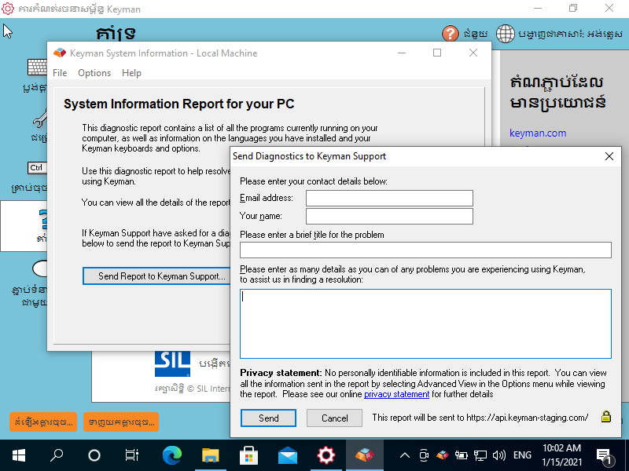
Task: Click the yellow padlock security icon
Action: click(x=606, y=417)
